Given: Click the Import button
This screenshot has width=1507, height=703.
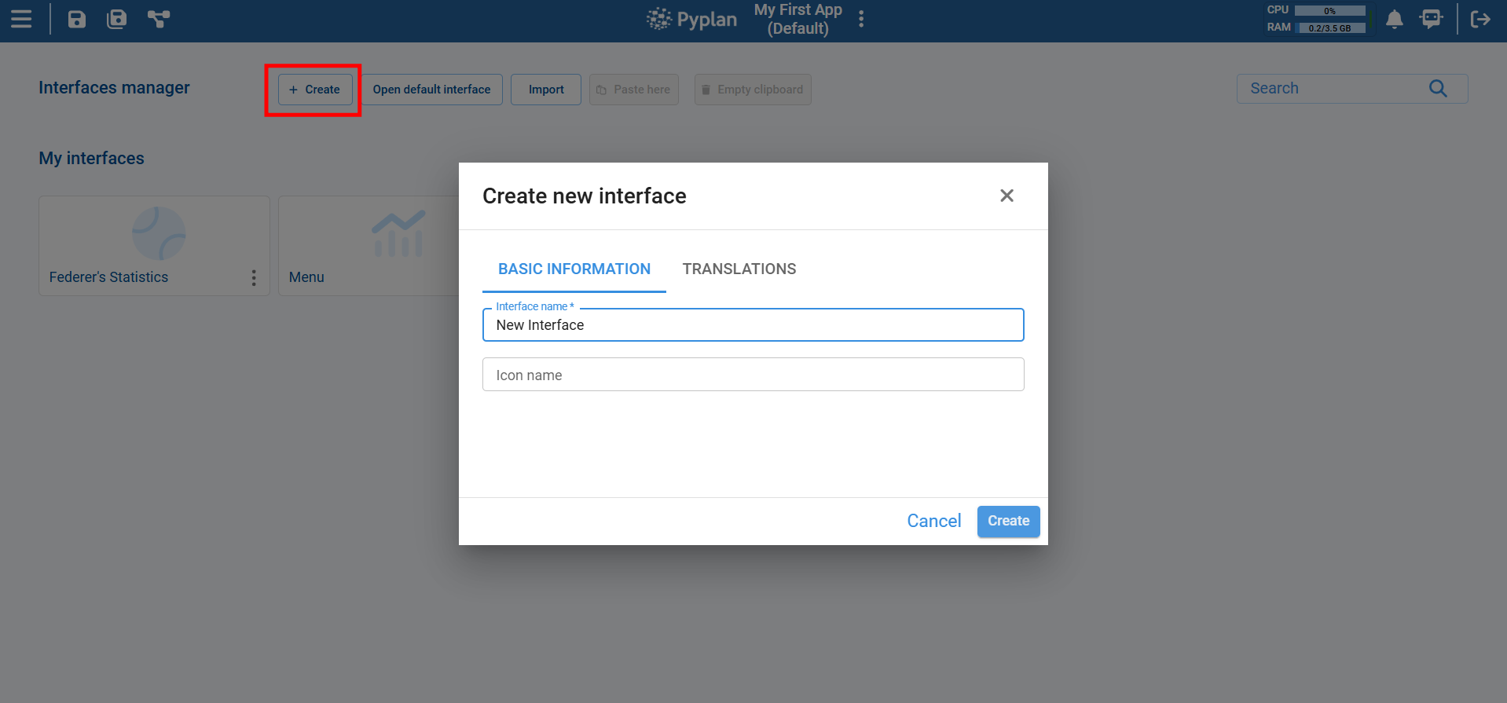Looking at the screenshot, I should [546, 90].
